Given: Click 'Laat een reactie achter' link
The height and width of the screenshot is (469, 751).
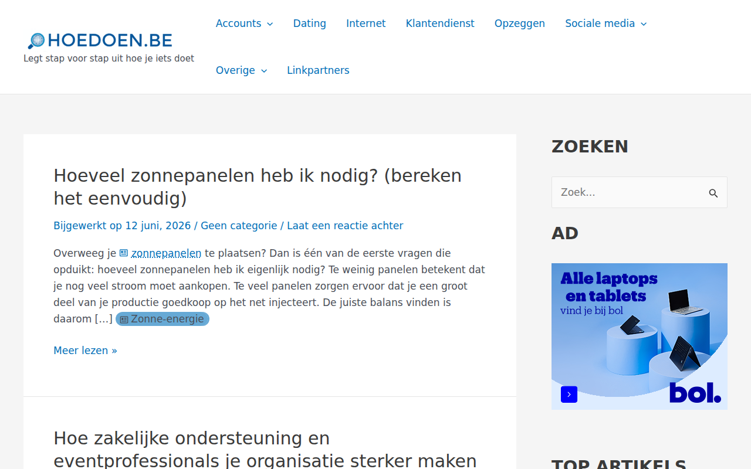Looking at the screenshot, I should pyautogui.click(x=345, y=226).
